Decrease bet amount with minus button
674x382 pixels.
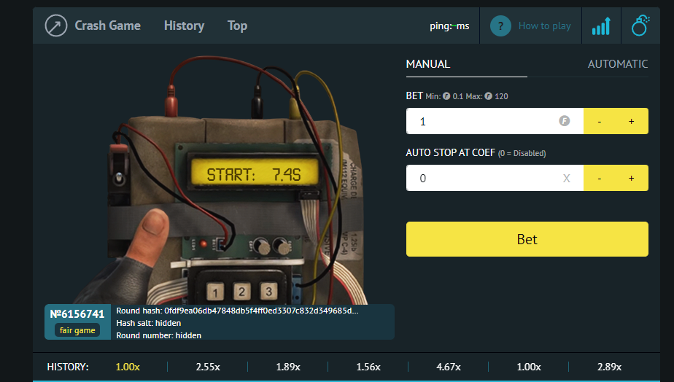[x=600, y=121]
